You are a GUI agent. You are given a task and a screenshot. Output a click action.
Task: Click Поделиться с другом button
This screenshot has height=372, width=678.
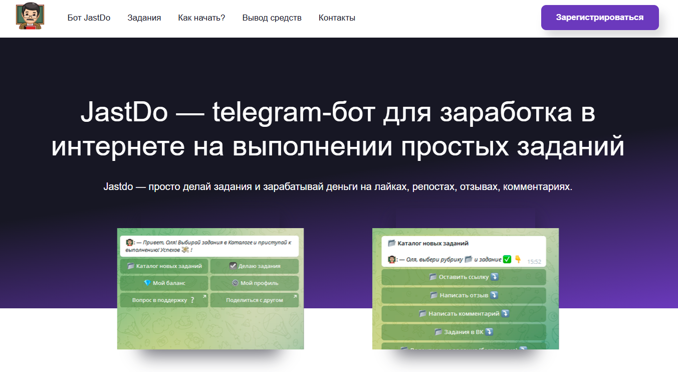(x=255, y=300)
